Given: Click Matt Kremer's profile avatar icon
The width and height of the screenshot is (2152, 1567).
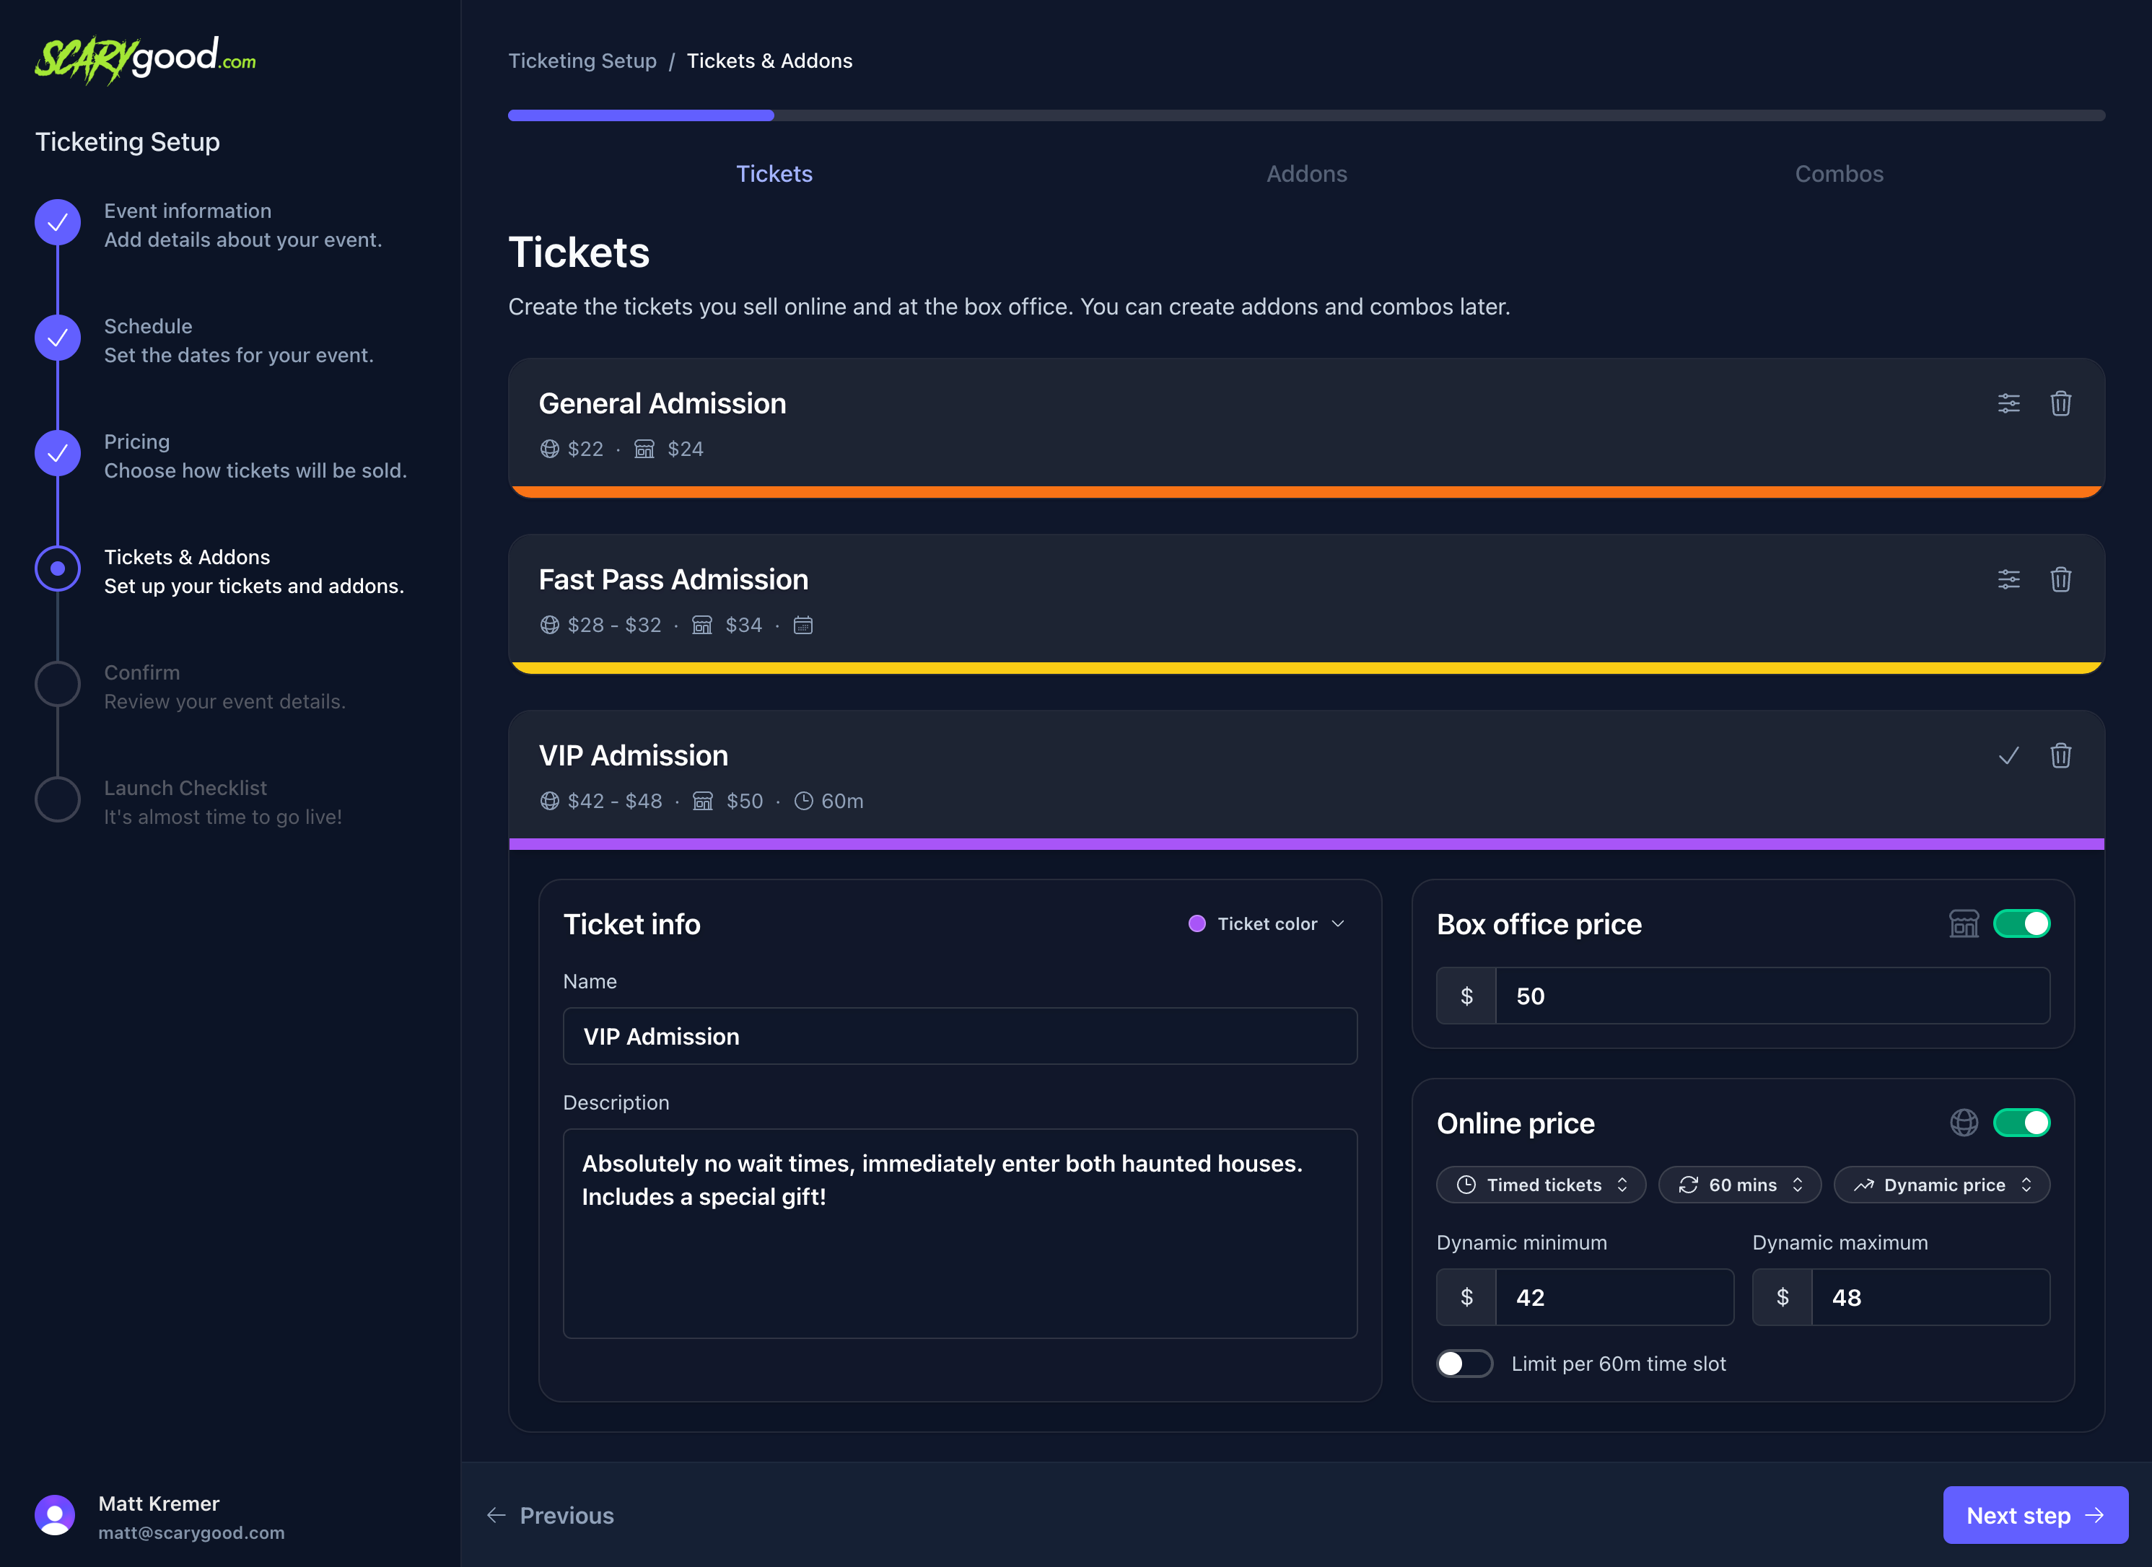Looking at the screenshot, I should coord(55,1515).
